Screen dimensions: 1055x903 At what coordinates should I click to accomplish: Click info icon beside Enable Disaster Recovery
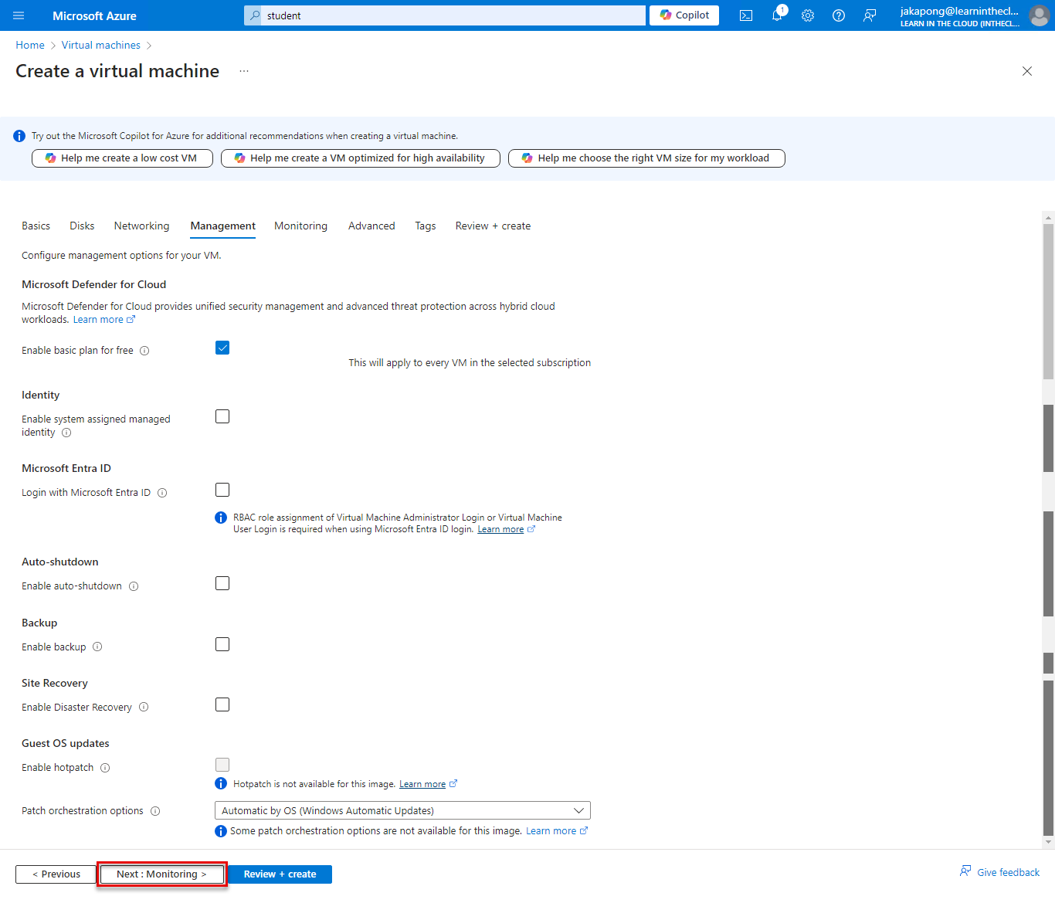(144, 708)
